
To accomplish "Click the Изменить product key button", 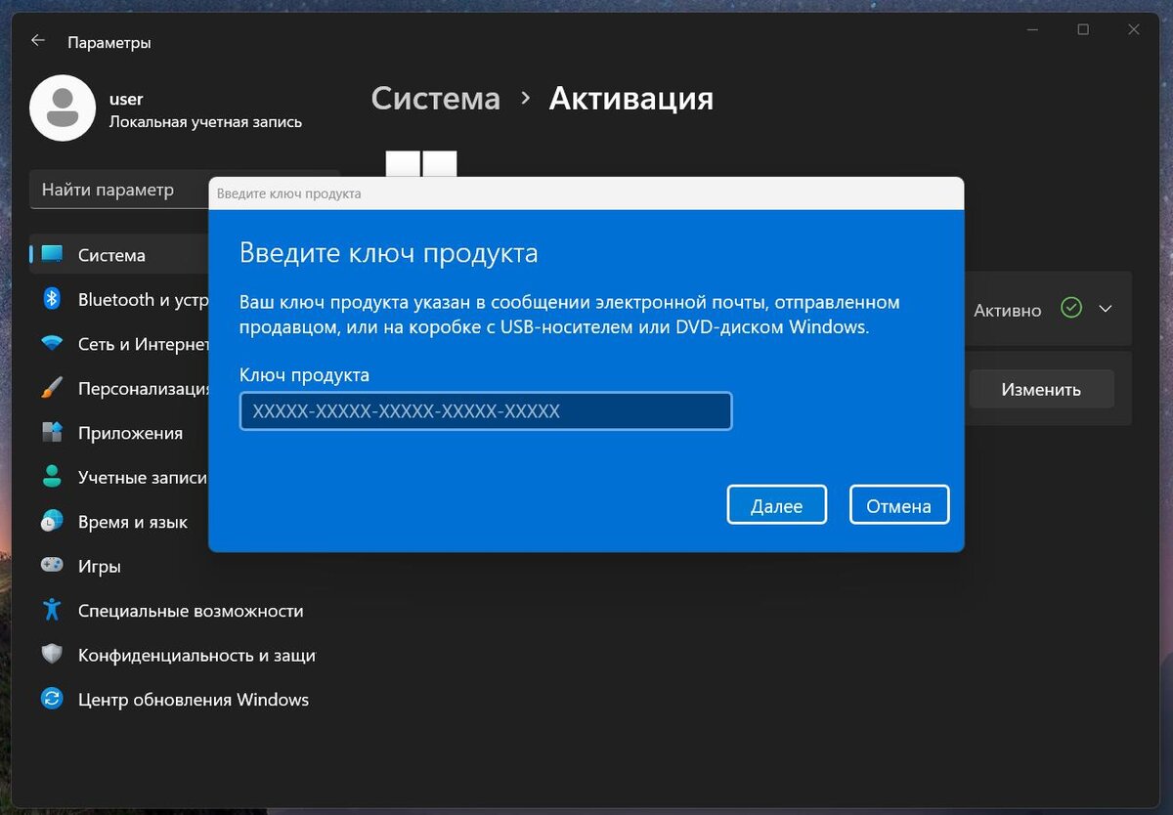I will pos(1041,389).
